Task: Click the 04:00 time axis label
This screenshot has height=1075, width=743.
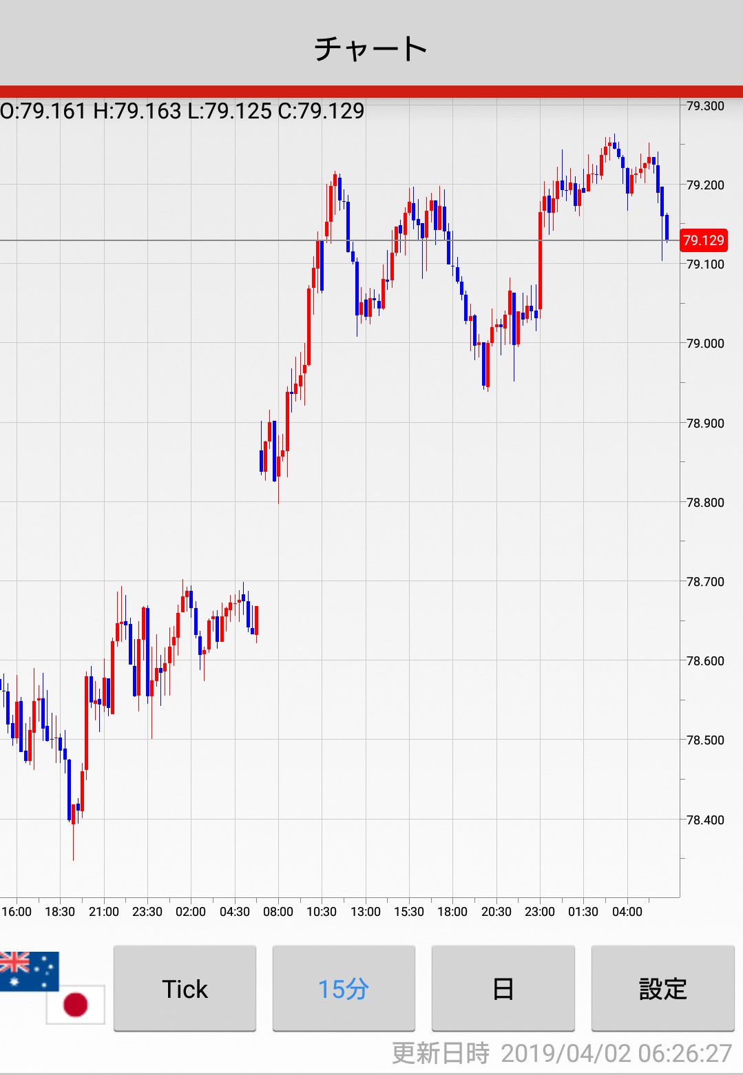Action: click(627, 912)
